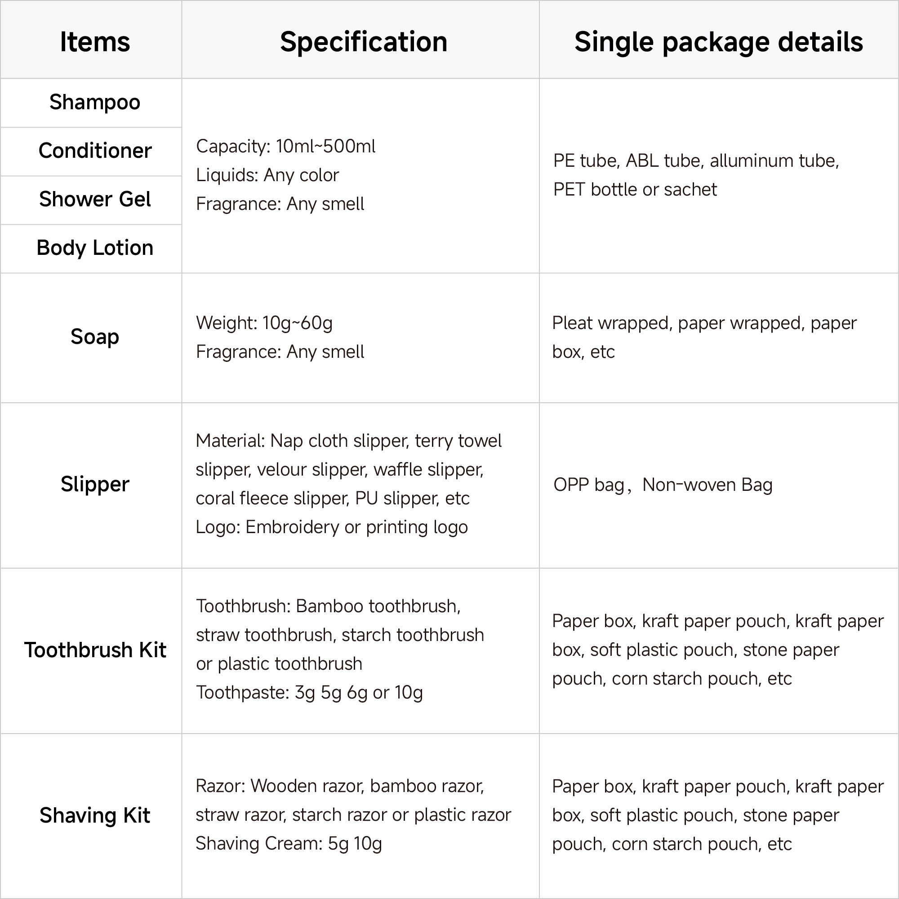Select the Soap item cell
The width and height of the screenshot is (899, 899).
click(x=95, y=337)
